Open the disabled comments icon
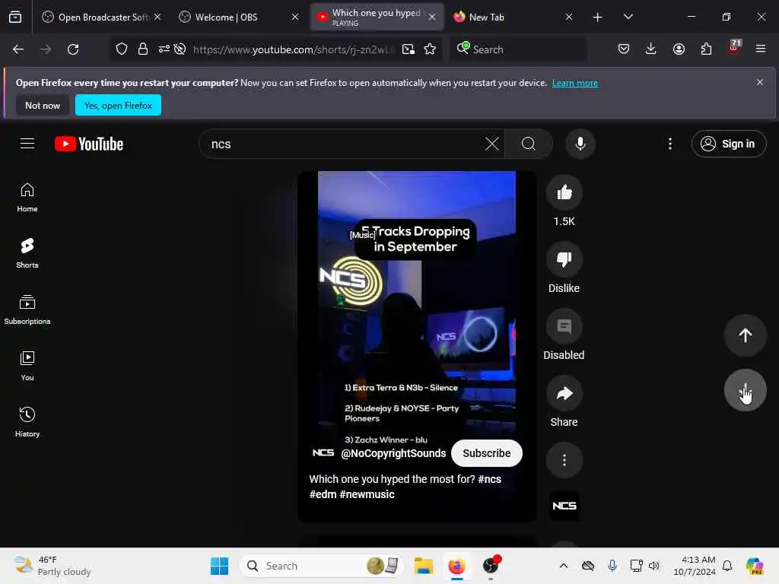The width and height of the screenshot is (779, 584). pos(564,326)
